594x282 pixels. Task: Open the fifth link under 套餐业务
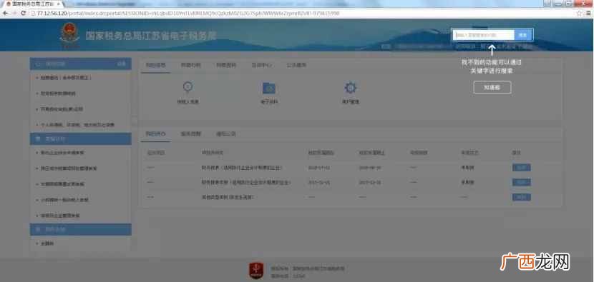coord(60,216)
